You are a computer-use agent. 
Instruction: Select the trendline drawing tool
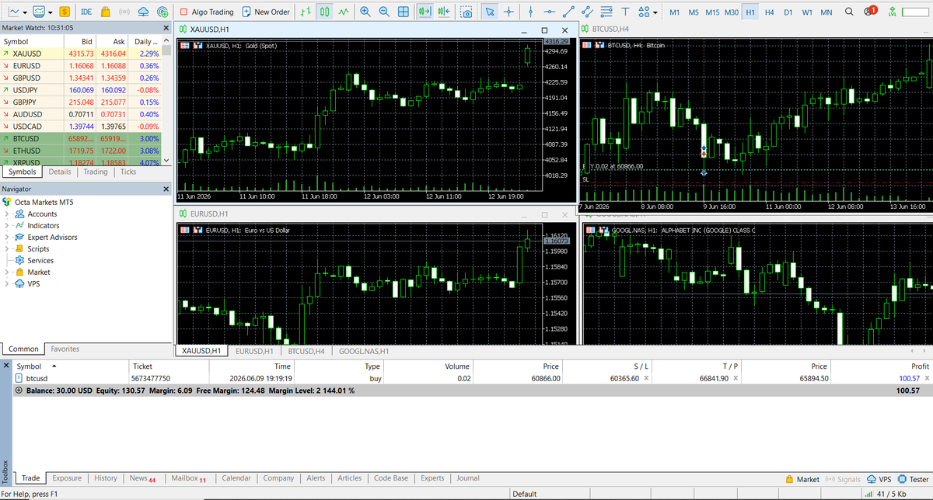[x=569, y=12]
